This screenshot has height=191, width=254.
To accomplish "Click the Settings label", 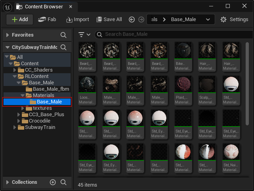I will pyautogui.click(x=239, y=19).
